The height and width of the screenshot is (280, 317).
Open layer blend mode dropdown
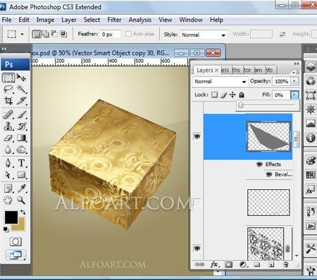[x=220, y=82]
